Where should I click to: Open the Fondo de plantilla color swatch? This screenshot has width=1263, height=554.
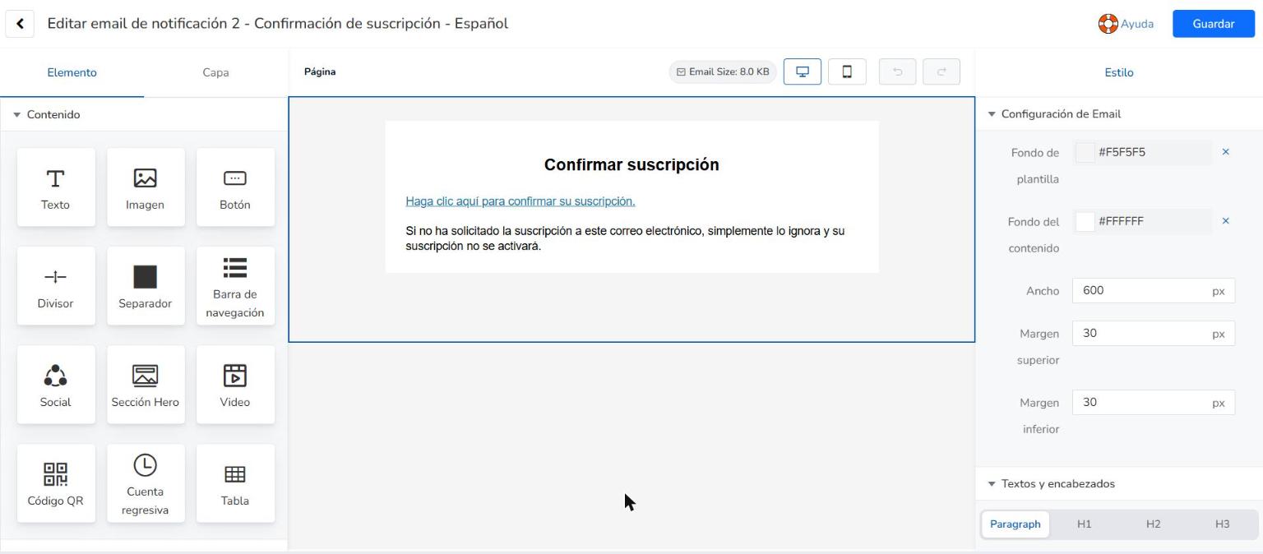pos(1085,152)
